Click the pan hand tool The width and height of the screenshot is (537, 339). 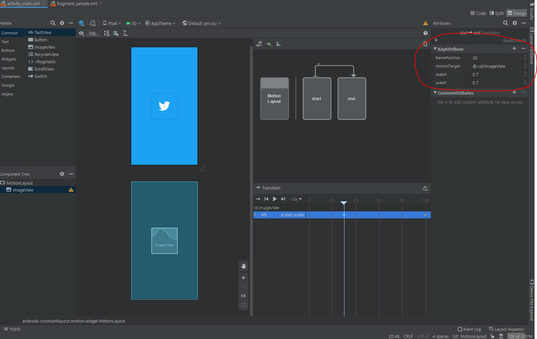pos(243,266)
